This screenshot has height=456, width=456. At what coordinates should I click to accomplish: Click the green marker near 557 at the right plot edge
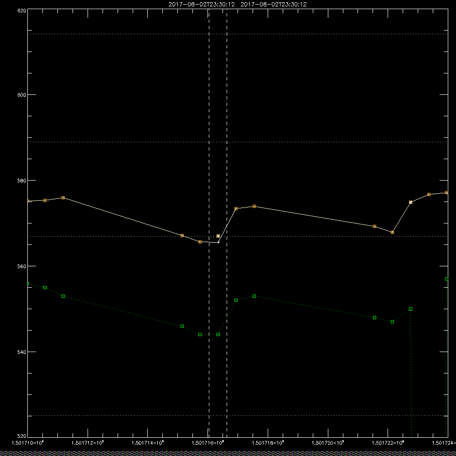tap(447, 279)
